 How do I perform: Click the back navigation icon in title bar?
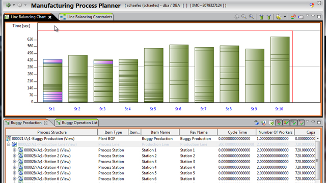(8, 5)
